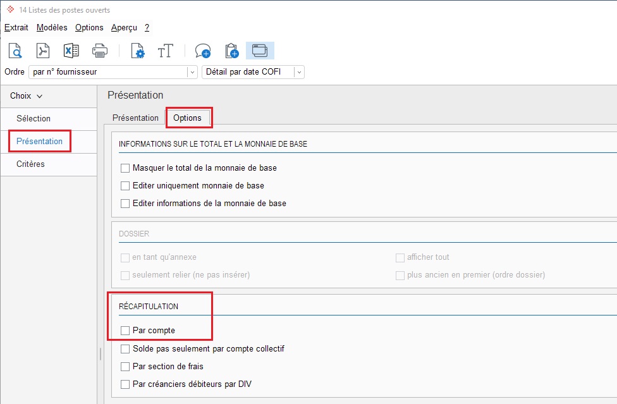Enable the Par compte checkbox
617x404 pixels.
125,331
